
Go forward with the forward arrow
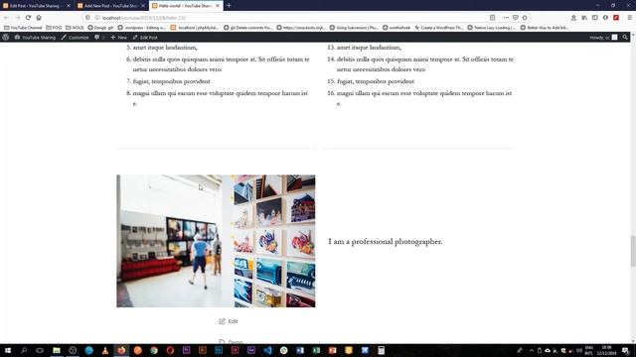click(x=17, y=18)
